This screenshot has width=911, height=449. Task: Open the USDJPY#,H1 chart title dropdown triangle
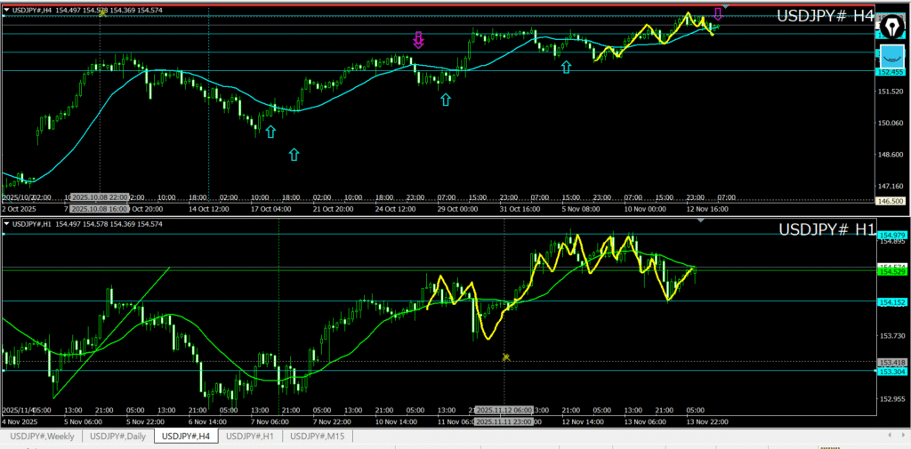7,224
